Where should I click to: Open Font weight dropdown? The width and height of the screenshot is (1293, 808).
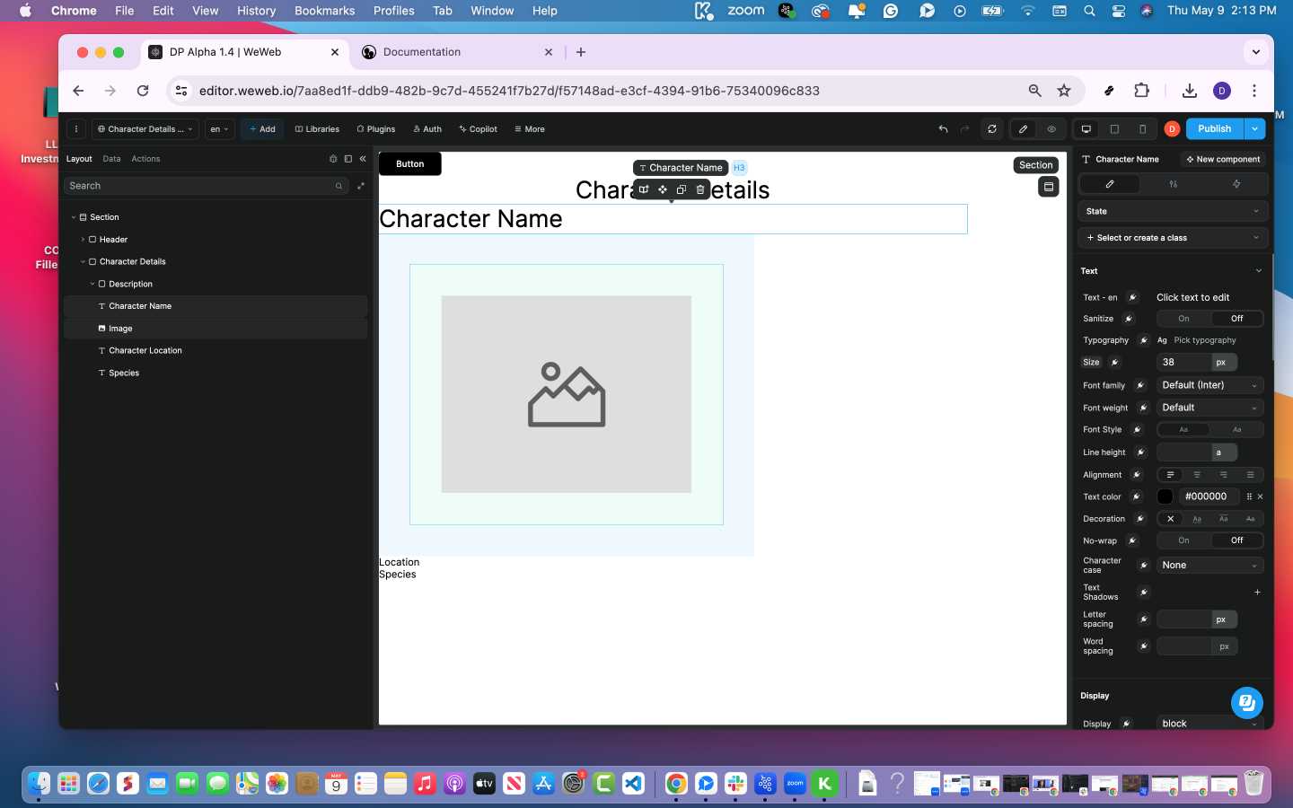1209,408
